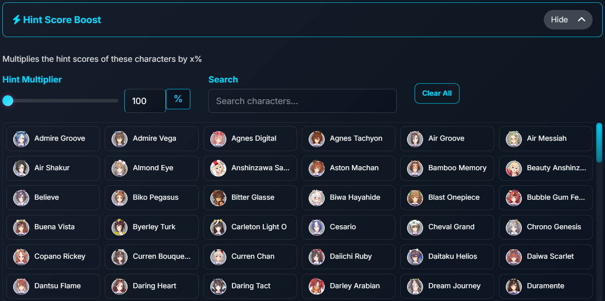The width and height of the screenshot is (605, 301).
Task: Click the 'Hint Score Boost' heading text
Action: pyautogui.click(x=62, y=20)
